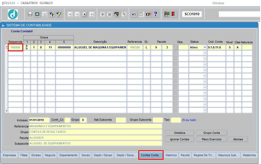Click the Referencia field showing 166328
Image resolution: width=261 pixels, height=164 pixels.
[135, 47]
